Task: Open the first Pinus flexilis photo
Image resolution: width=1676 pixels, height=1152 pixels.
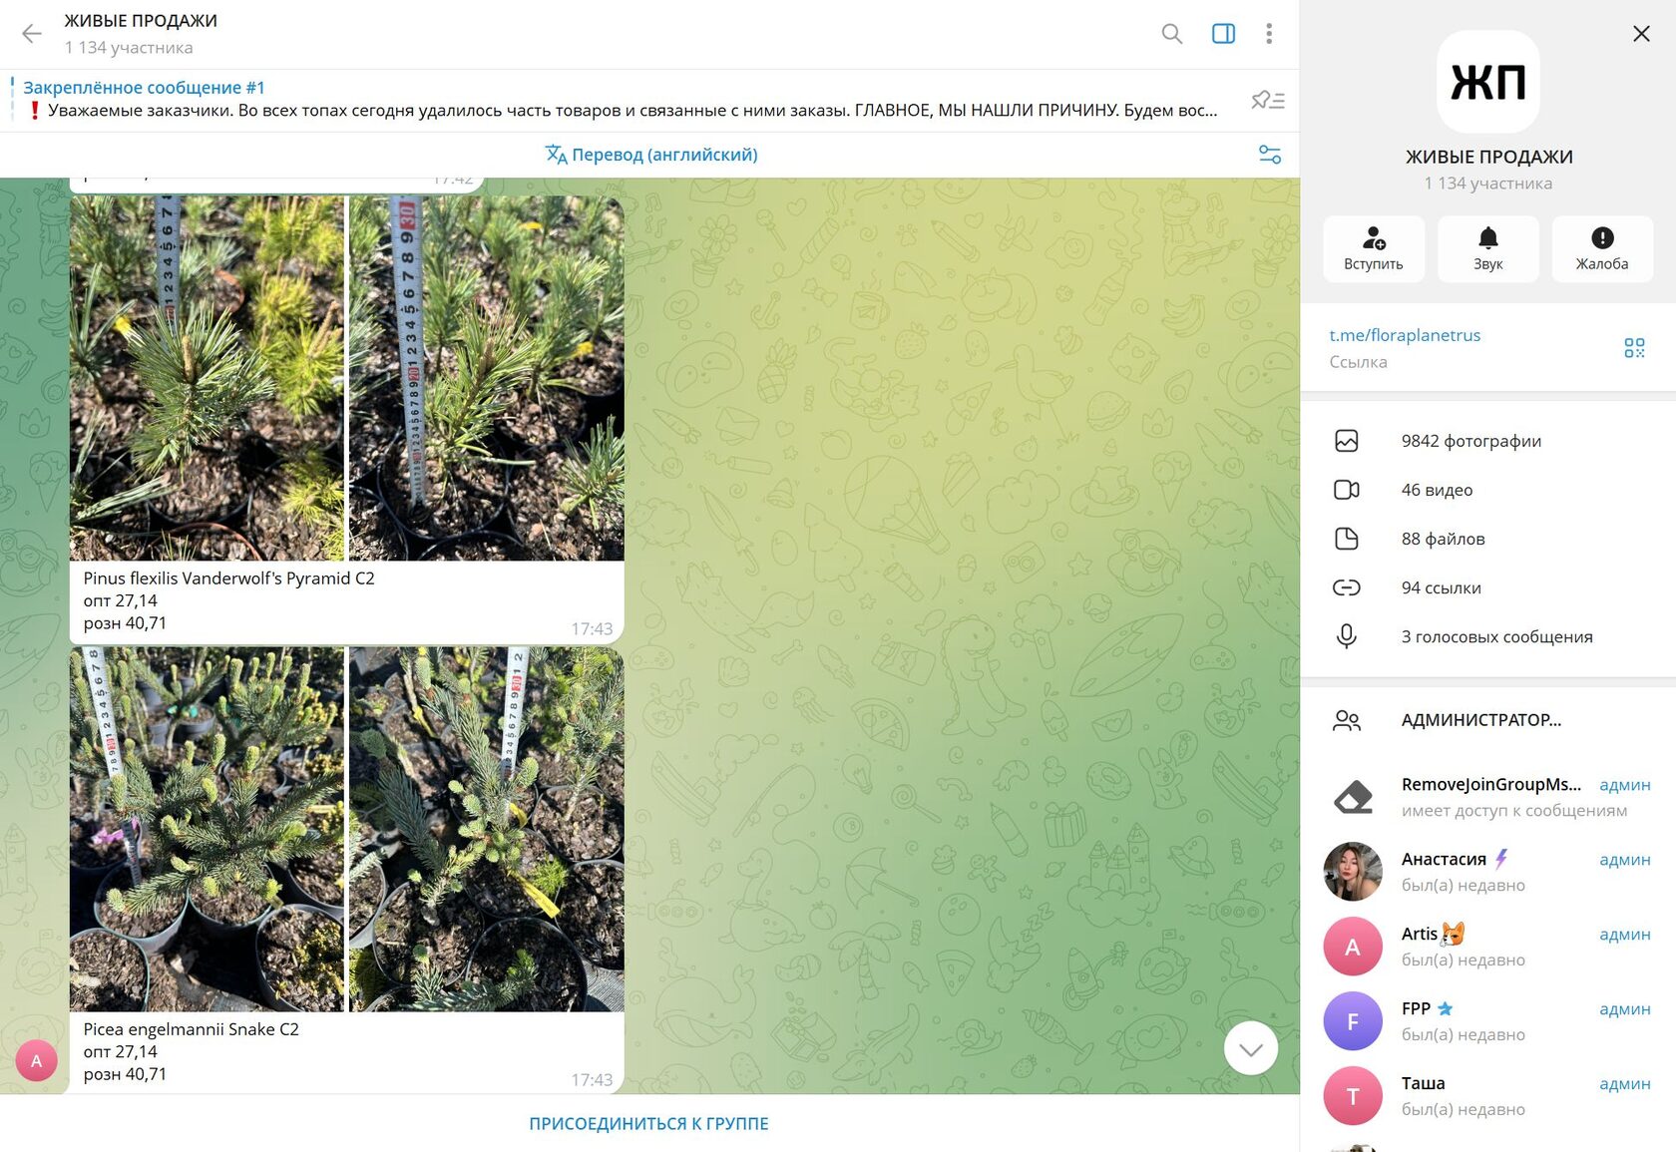Action: [207, 378]
